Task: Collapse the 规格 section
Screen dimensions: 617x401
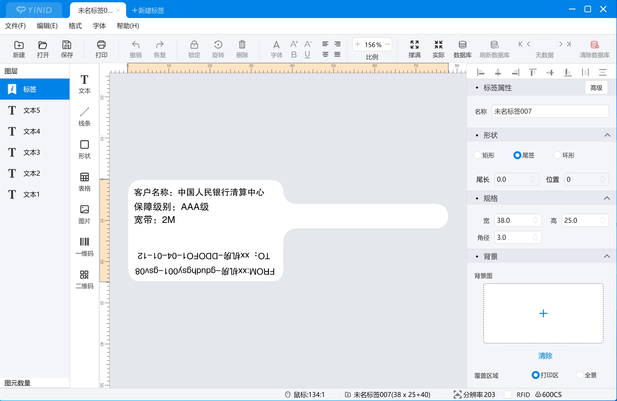Action: pos(607,198)
